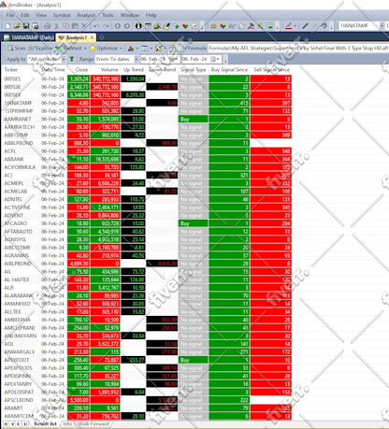
Task: Click the Print icon in main toolbar
Action: pos(48,26)
